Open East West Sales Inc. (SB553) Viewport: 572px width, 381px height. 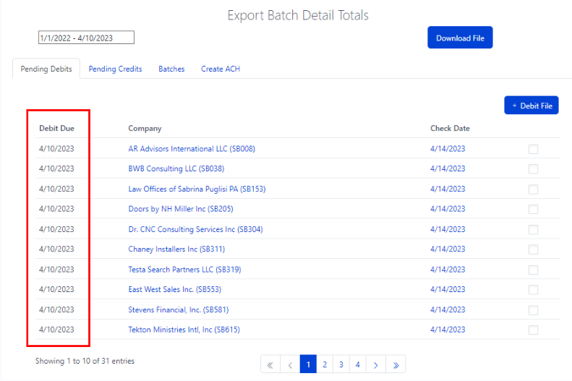pyautogui.click(x=175, y=289)
